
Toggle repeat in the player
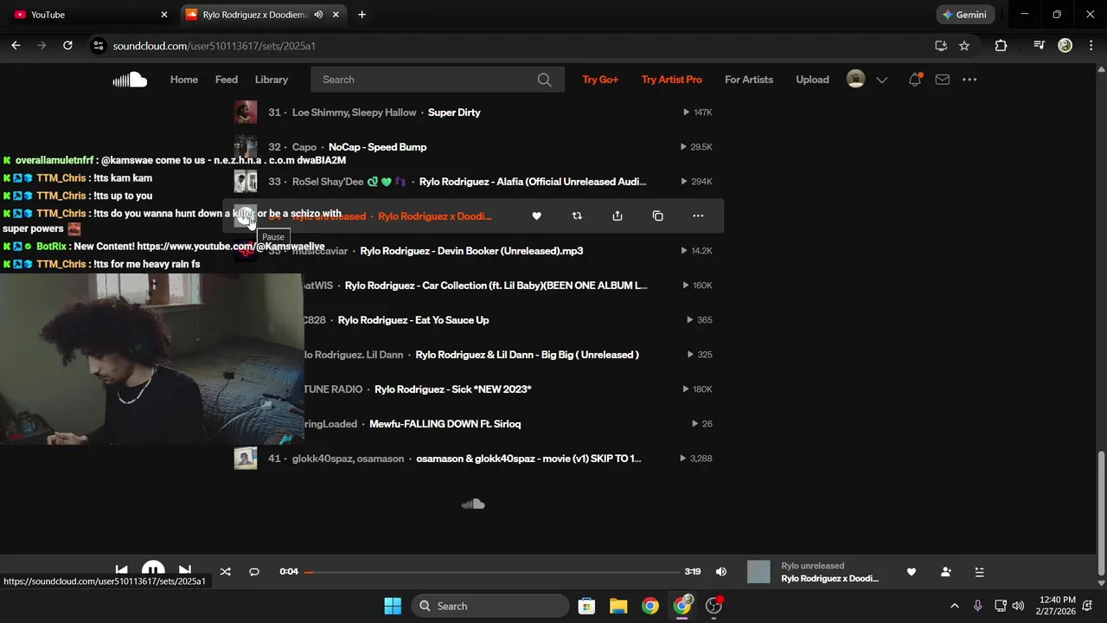pyautogui.click(x=254, y=572)
